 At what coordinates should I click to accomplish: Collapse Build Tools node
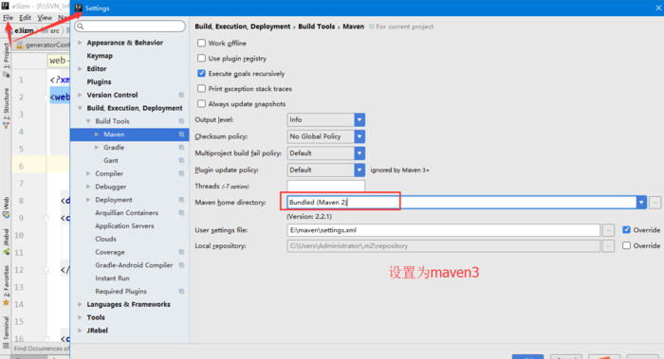point(88,121)
